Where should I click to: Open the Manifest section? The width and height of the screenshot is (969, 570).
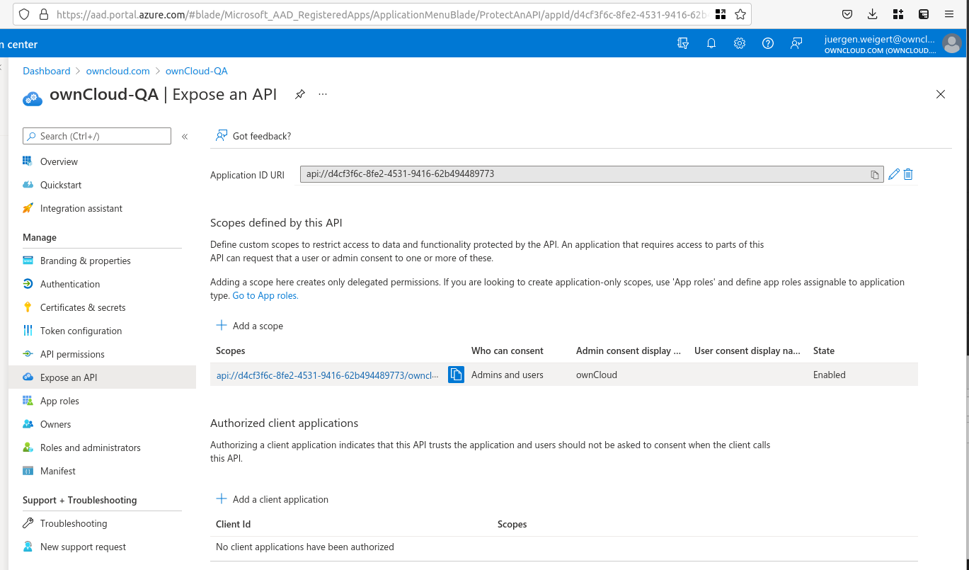click(x=57, y=471)
